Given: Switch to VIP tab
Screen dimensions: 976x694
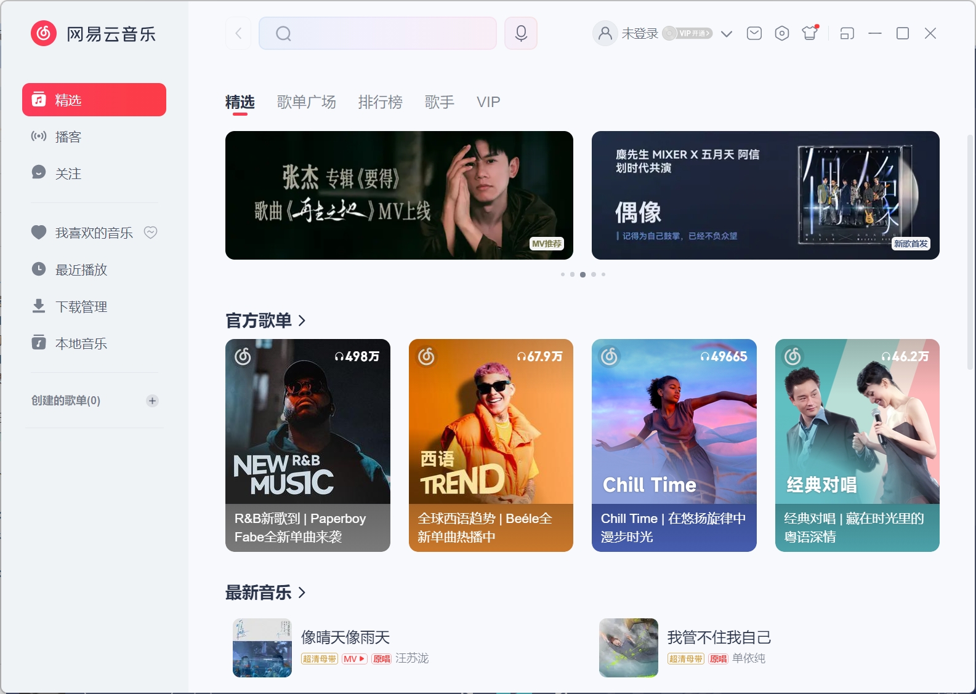Looking at the screenshot, I should pos(488,102).
